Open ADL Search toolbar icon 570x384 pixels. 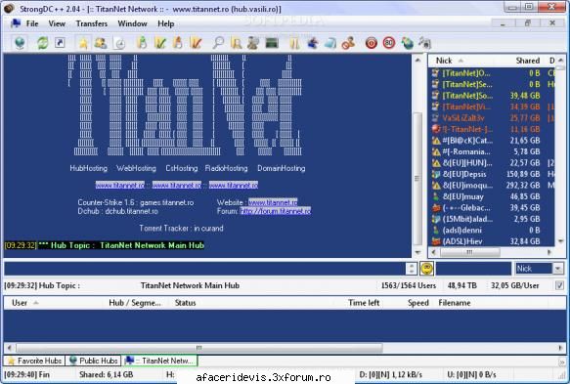(x=237, y=43)
